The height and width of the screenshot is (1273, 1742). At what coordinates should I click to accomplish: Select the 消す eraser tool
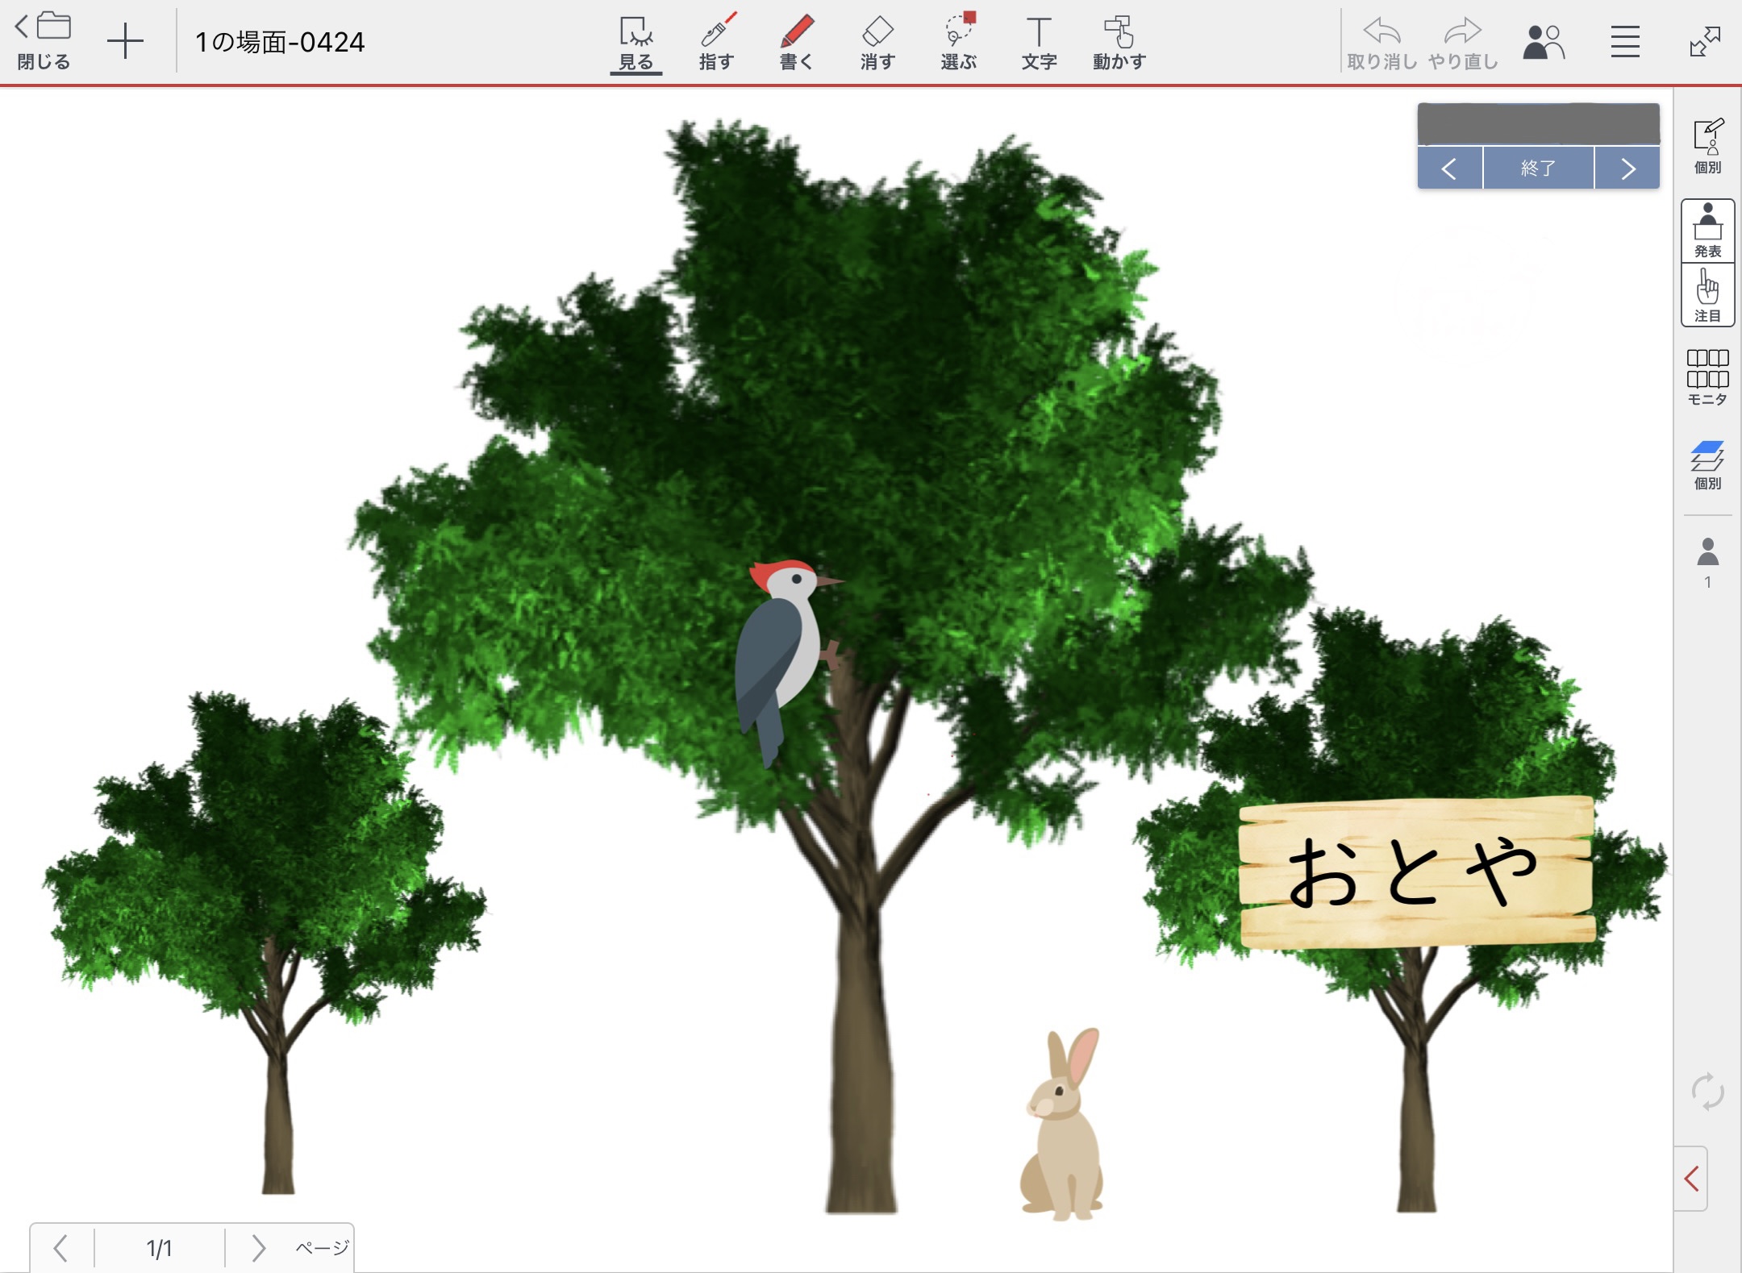coord(877,42)
